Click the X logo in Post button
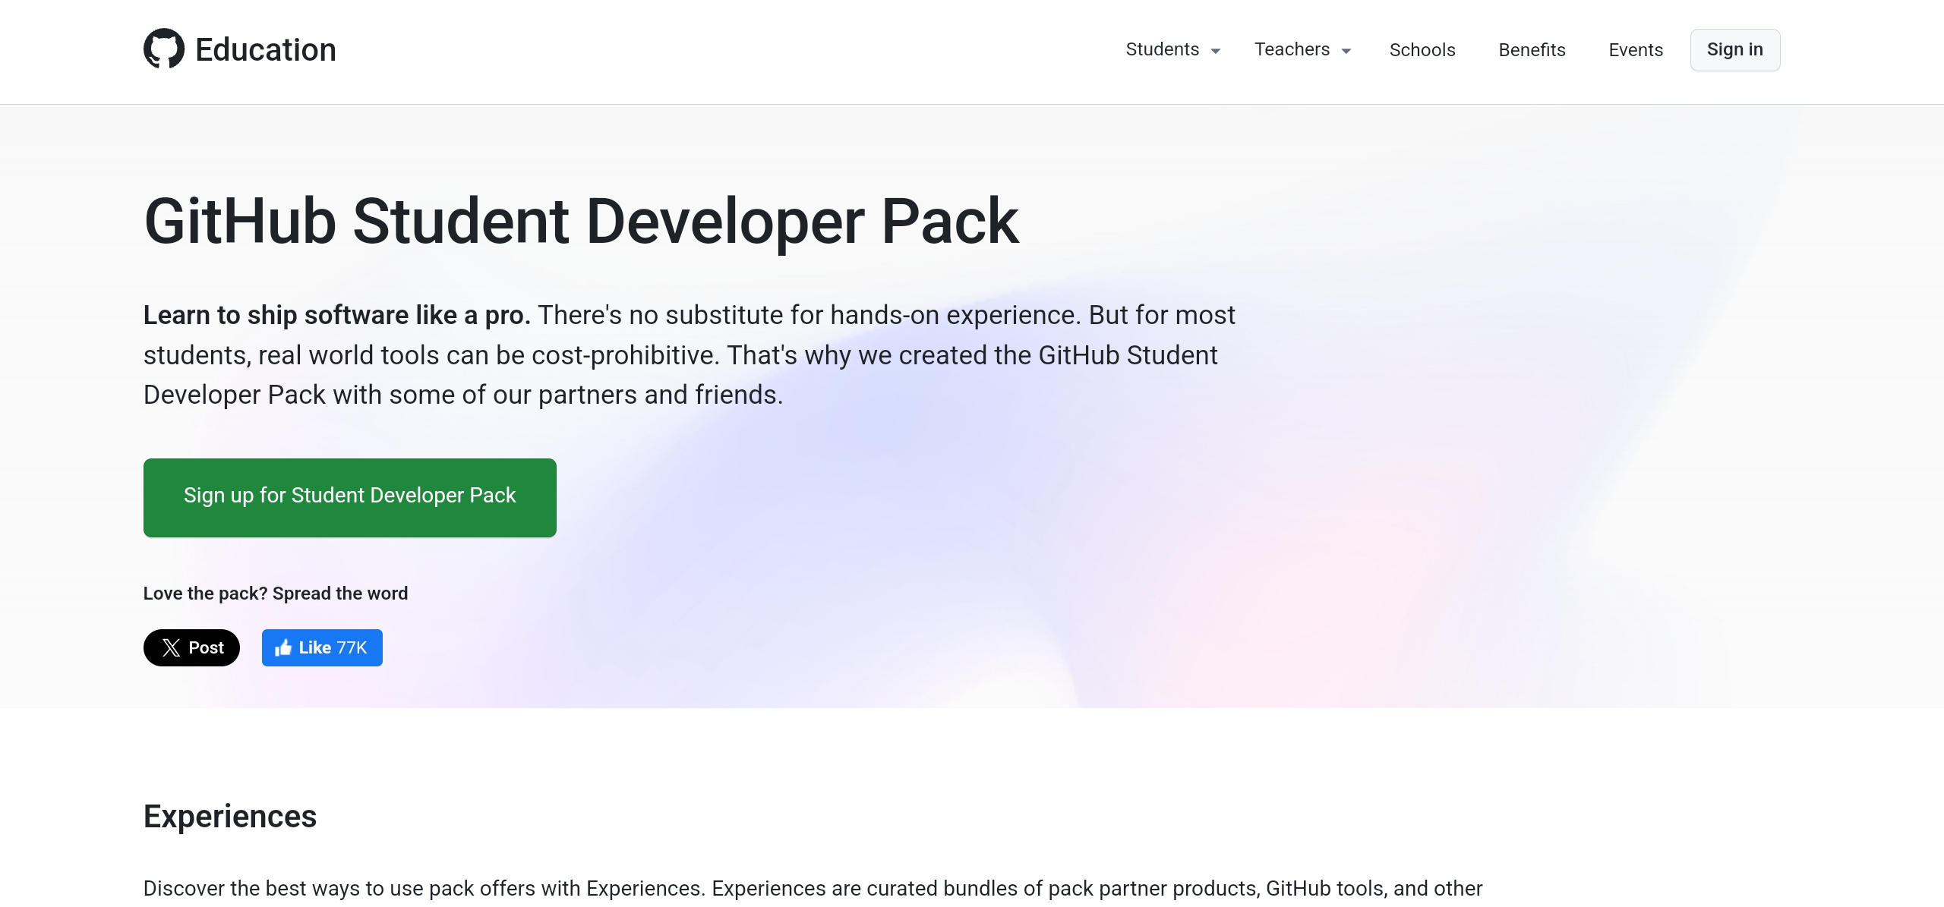Screen dimensions: 1944x907 click(172, 647)
